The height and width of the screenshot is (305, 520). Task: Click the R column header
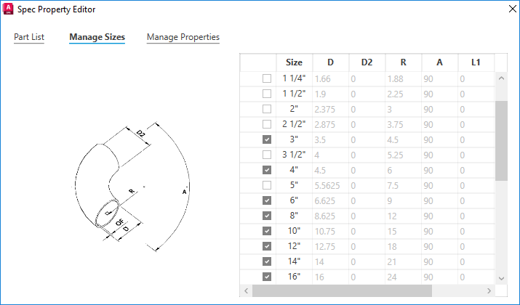(403, 62)
